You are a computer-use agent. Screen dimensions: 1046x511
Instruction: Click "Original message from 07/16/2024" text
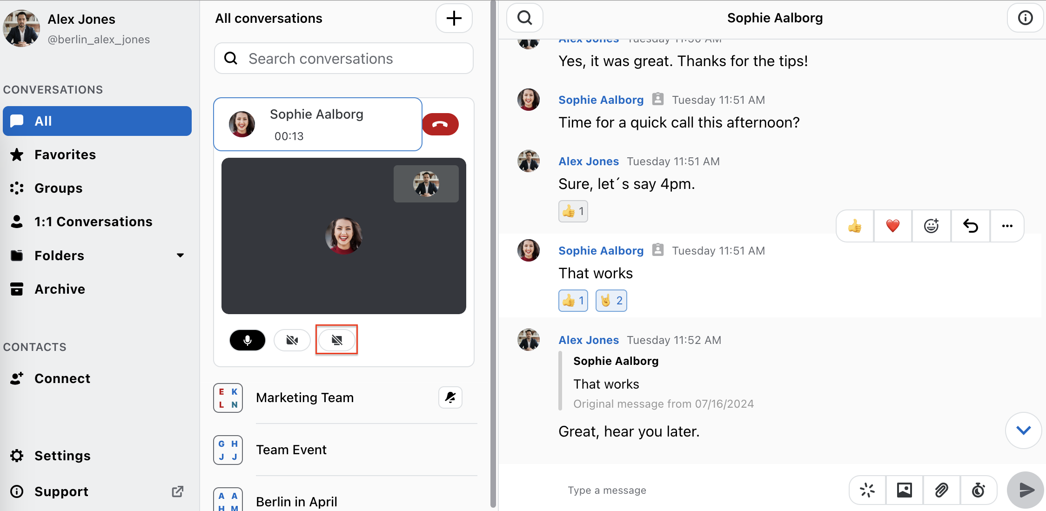(x=664, y=404)
